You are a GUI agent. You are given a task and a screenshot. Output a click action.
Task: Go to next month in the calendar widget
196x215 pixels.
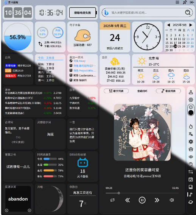(x=191, y=25)
